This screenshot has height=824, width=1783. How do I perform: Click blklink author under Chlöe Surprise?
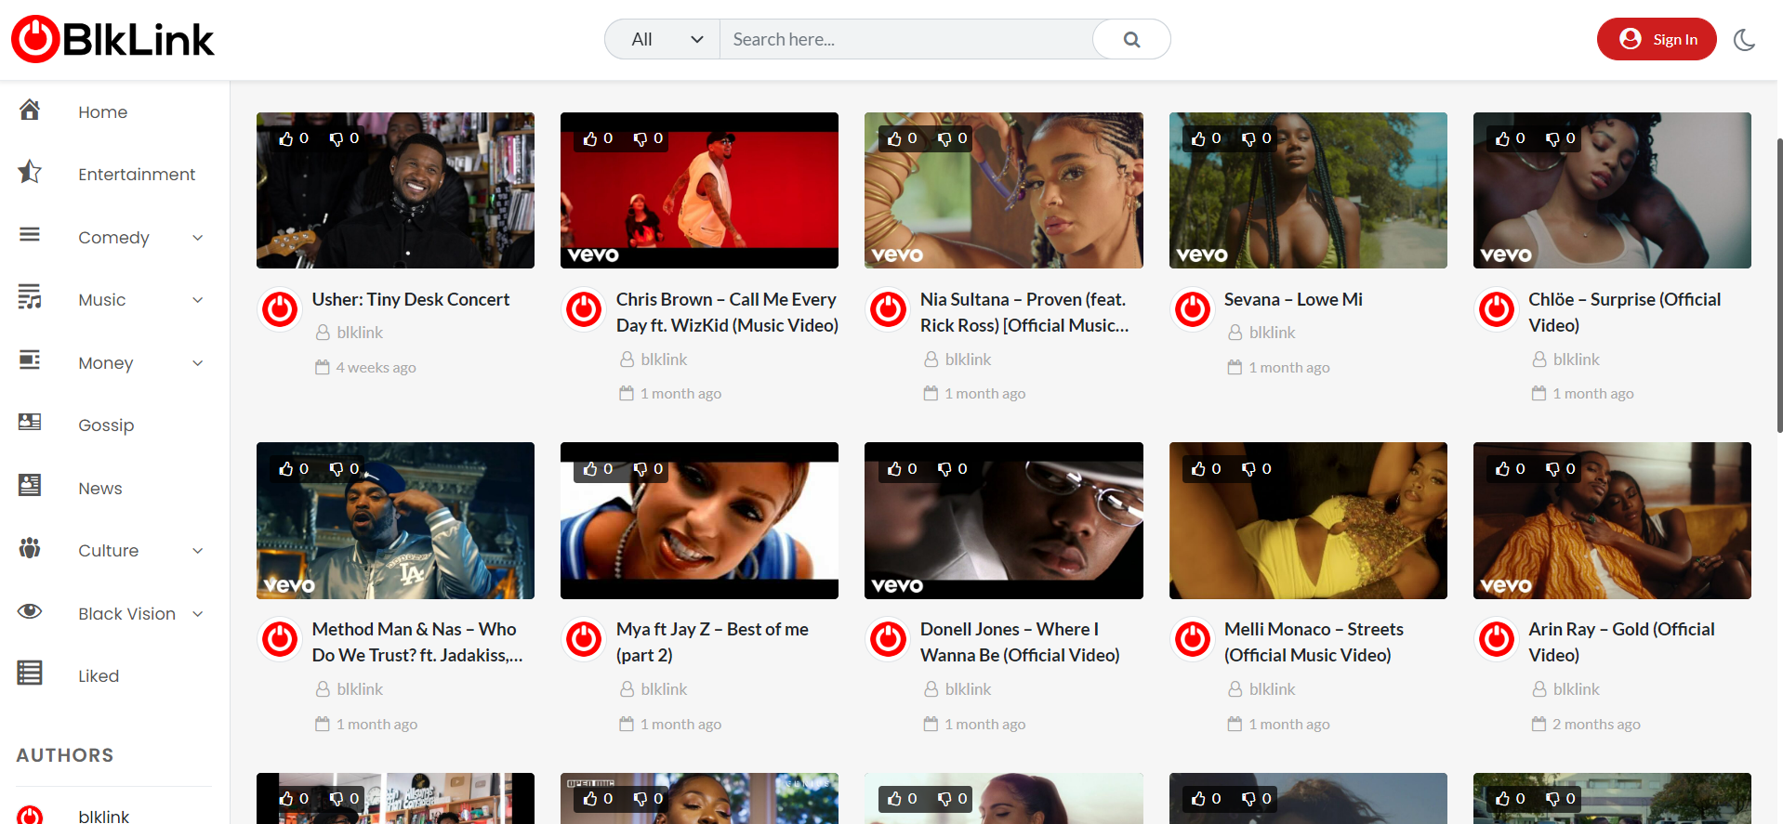[x=1576, y=360]
